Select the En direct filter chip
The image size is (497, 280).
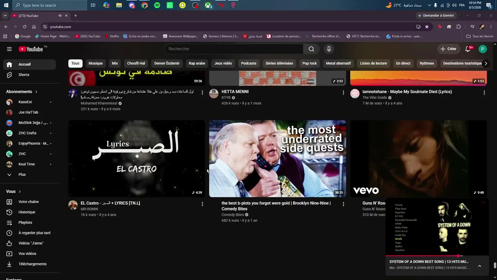(403, 63)
